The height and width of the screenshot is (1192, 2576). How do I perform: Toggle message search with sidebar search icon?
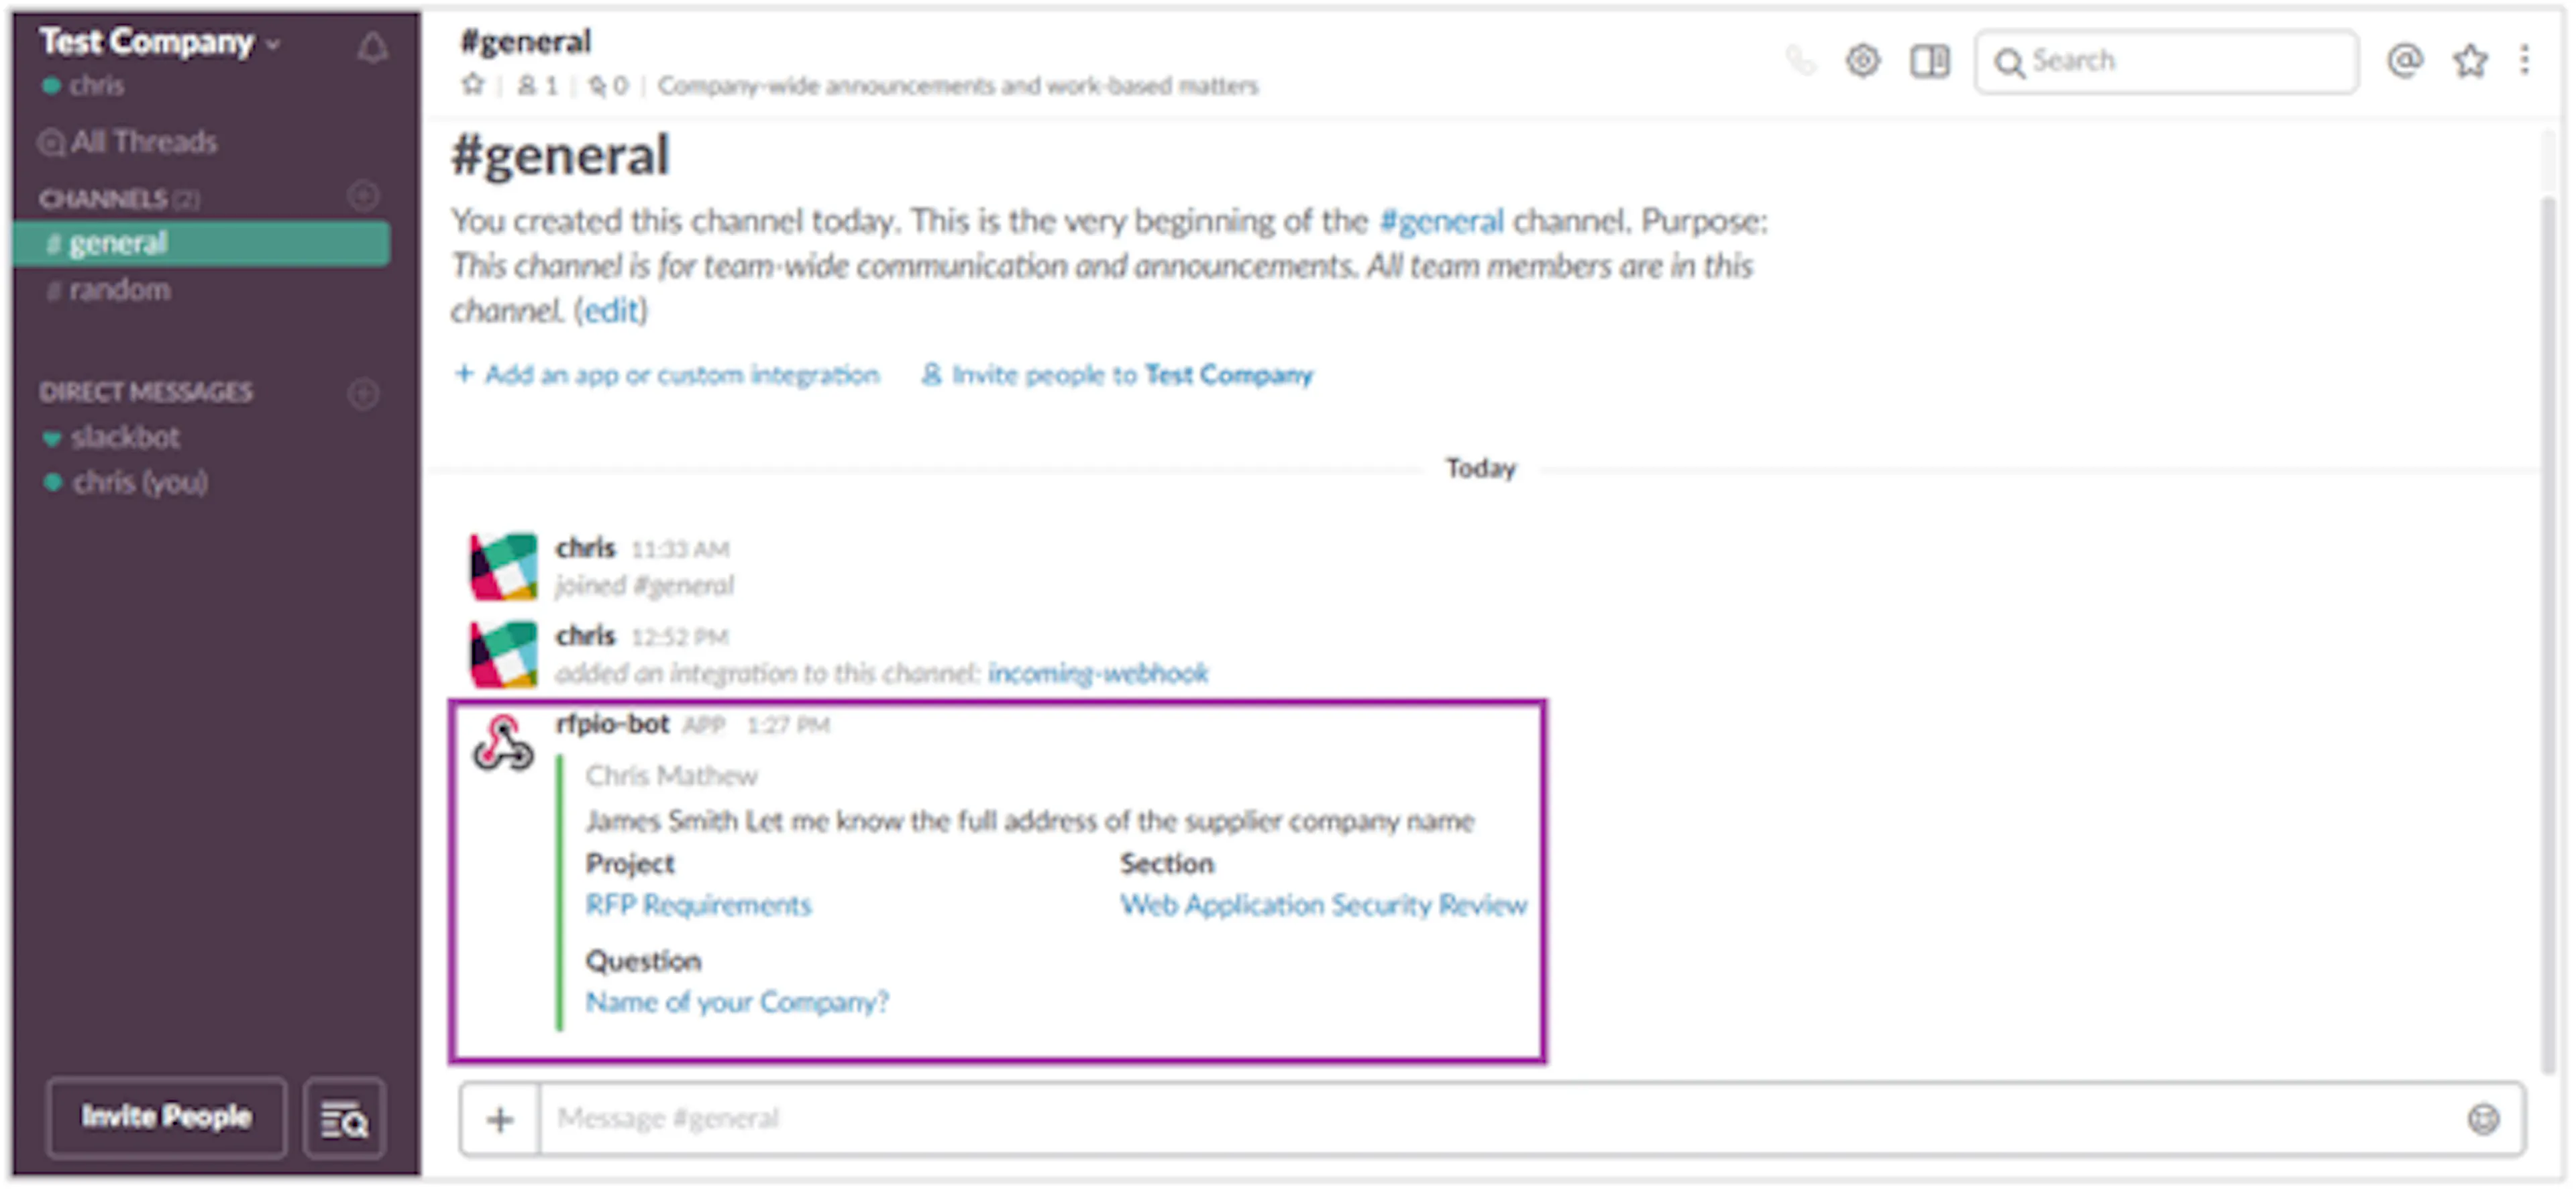pyautogui.click(x=343, y=1117)
